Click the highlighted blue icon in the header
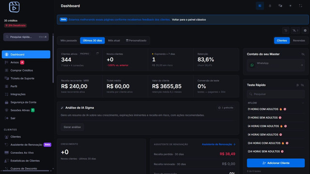The height and width of the screenshot is (174, 310). tap(260, 6)
